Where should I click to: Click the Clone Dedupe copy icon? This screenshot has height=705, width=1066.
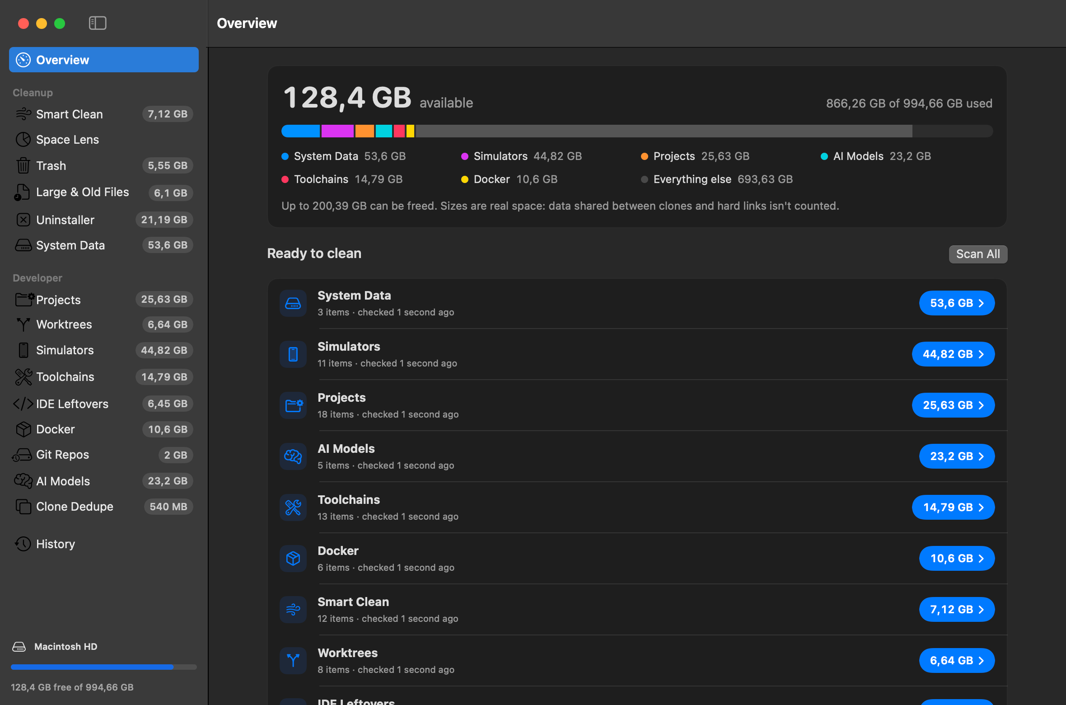click(x=23, y=507)
